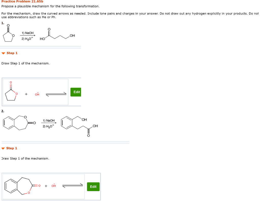Select the OH⁻ reagent drawn in problem 2's answer box
Viewport: 260px width, 203px height.
pos(54,185)
